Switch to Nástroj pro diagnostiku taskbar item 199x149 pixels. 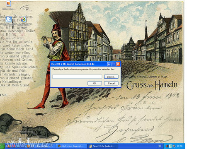click(x=71, y=146)
